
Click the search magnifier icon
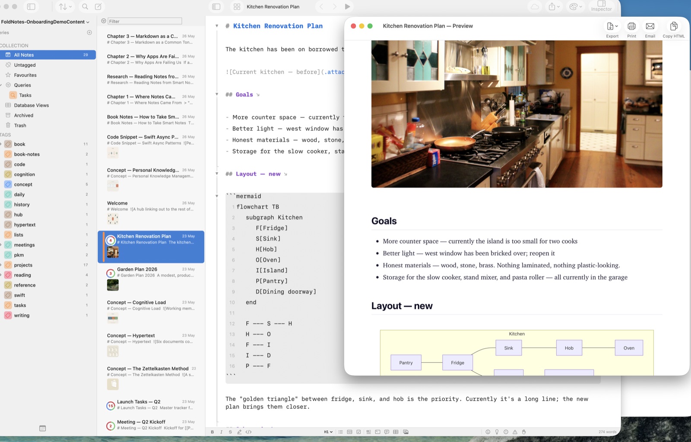click(85, 6)
